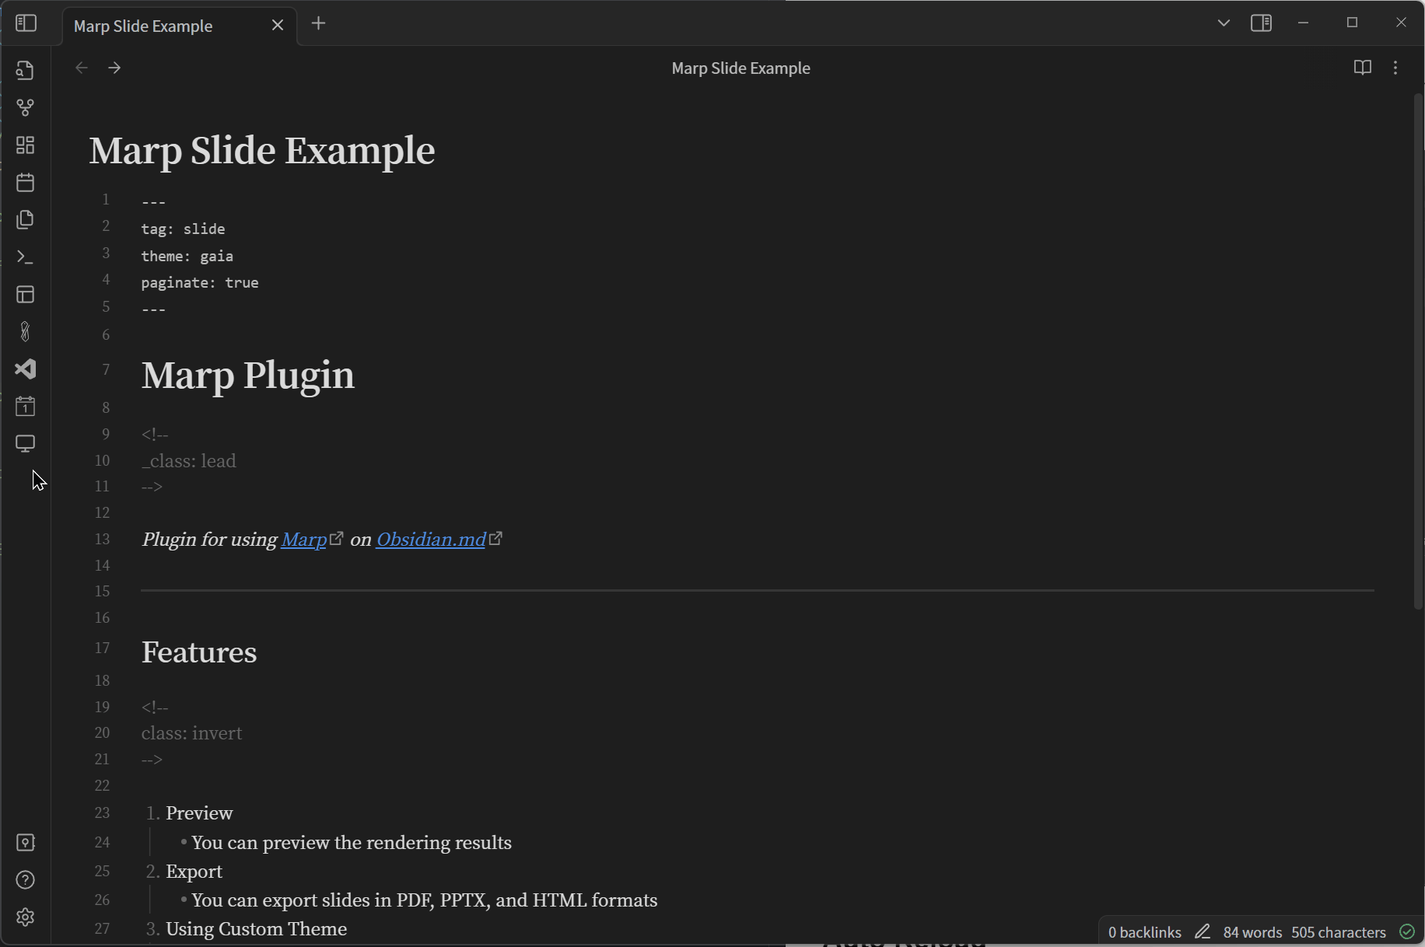Open the vault switcher icon
1425x947 pixels.
point(25,842)
